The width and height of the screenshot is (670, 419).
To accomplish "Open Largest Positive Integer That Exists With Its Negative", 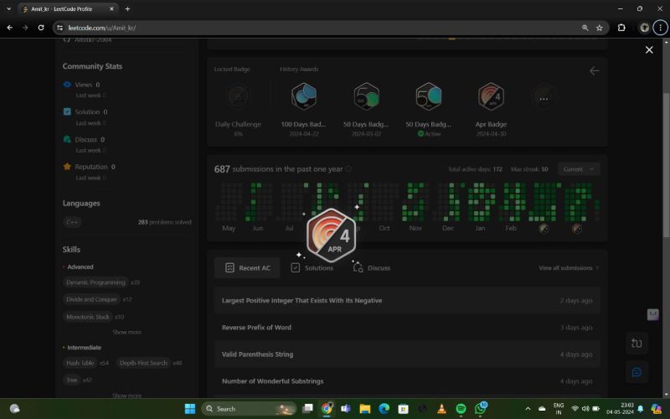I will click(407, 301).
